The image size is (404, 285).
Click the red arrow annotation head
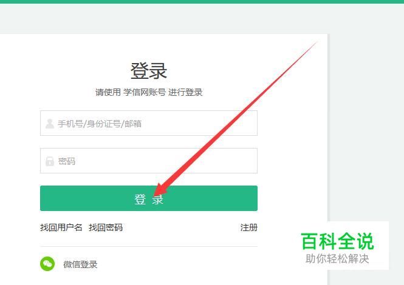[x=161, y=191]
